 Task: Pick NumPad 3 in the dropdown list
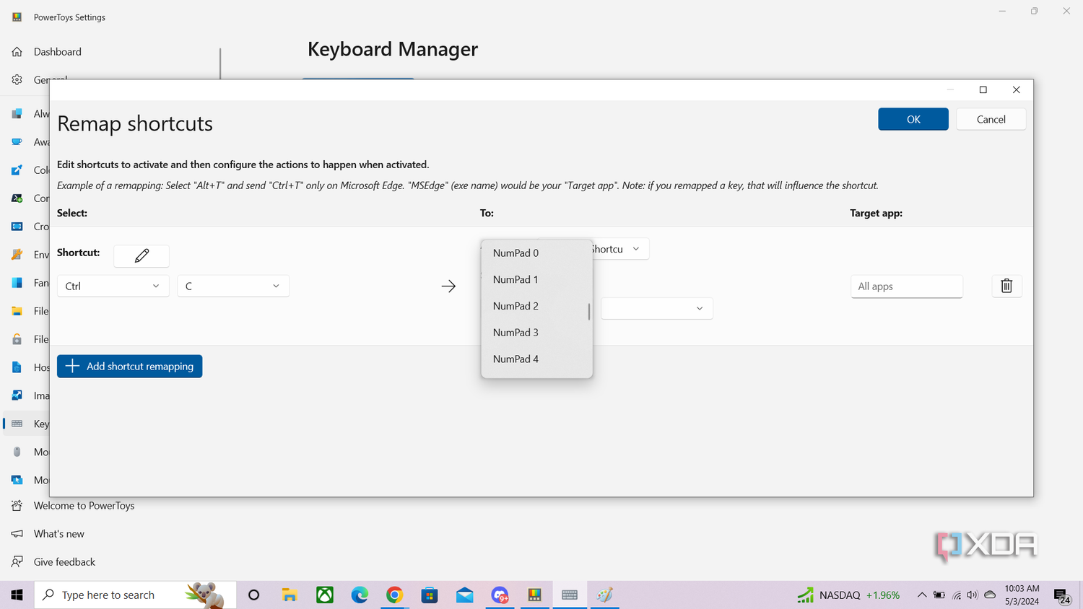pyautogui.click(x=536, y=333)
